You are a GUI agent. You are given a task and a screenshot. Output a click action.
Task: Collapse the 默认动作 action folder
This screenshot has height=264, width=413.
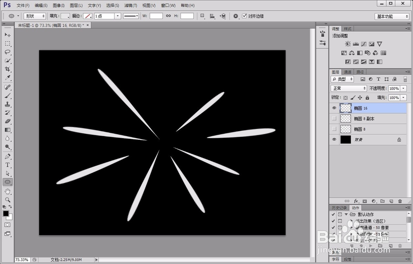click(346, 214)
